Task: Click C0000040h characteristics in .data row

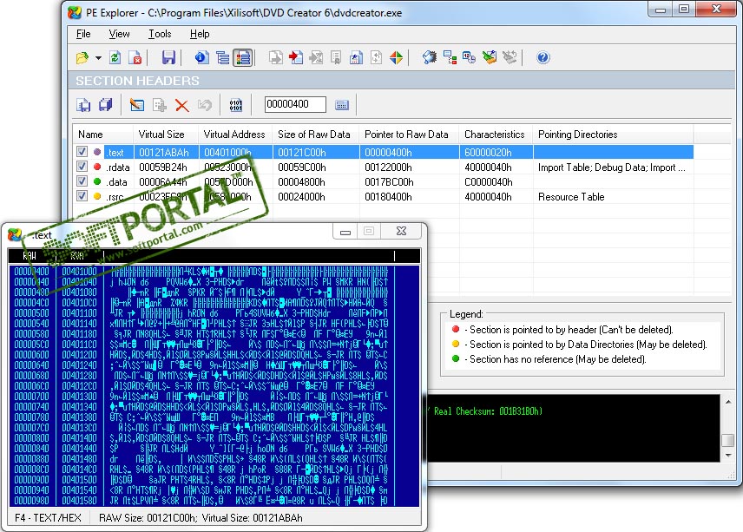Action: coord(488,182)
